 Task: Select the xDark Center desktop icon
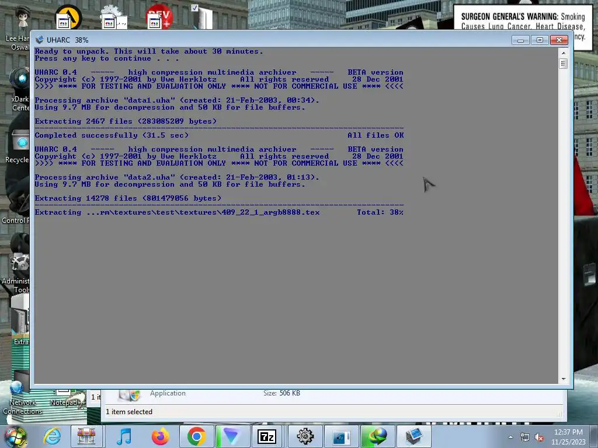tap(20, 89)
